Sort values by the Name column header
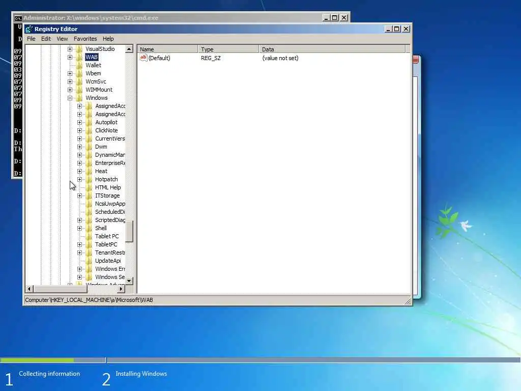Image resolution: width=521 pixels, height=391 pixels. point(167,49)
